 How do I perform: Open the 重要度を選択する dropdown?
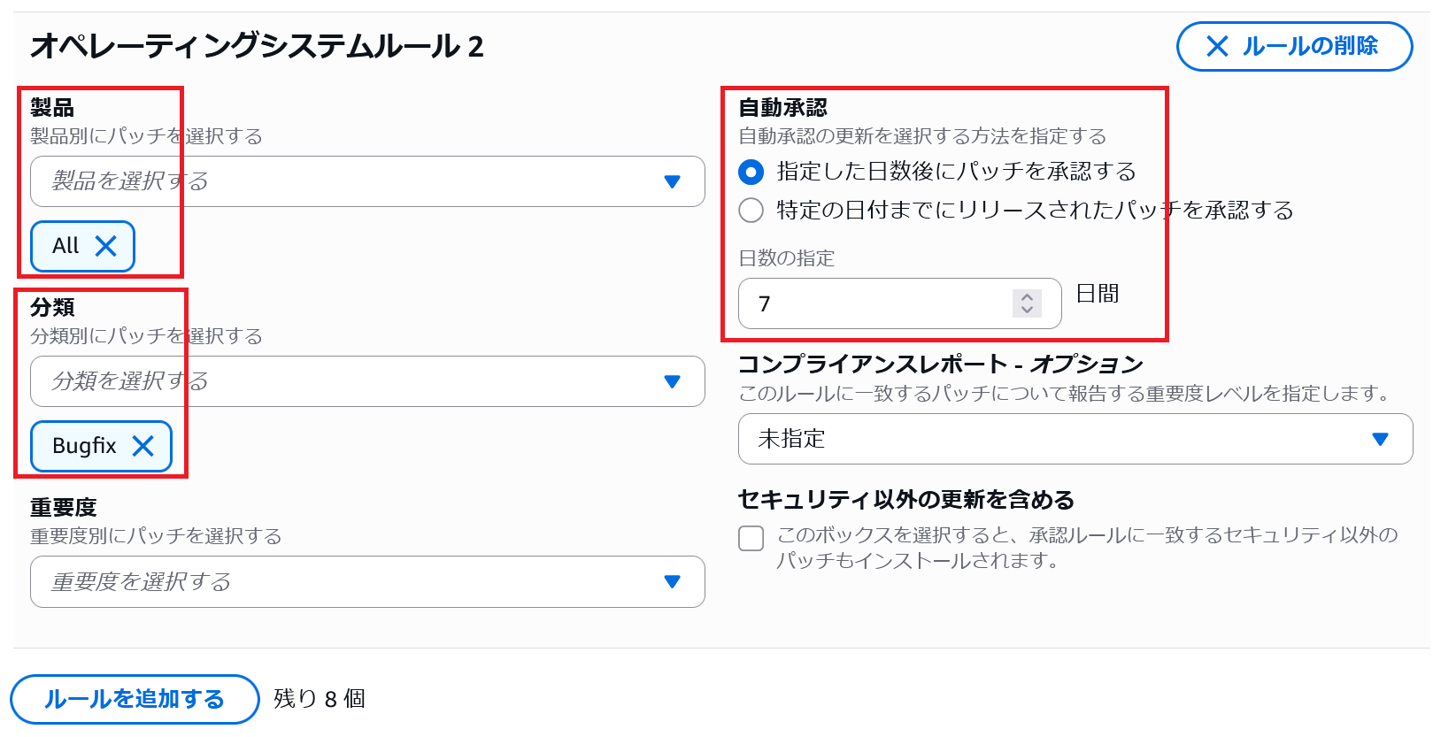(354, 581)
